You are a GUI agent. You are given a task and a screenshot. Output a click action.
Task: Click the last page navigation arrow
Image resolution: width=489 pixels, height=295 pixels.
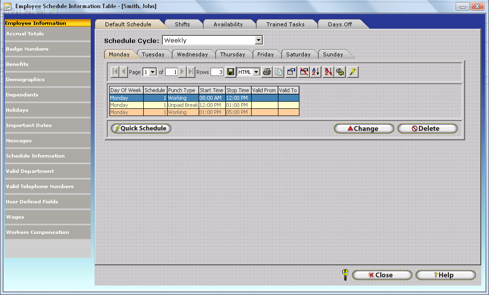[x=191, y=72]
